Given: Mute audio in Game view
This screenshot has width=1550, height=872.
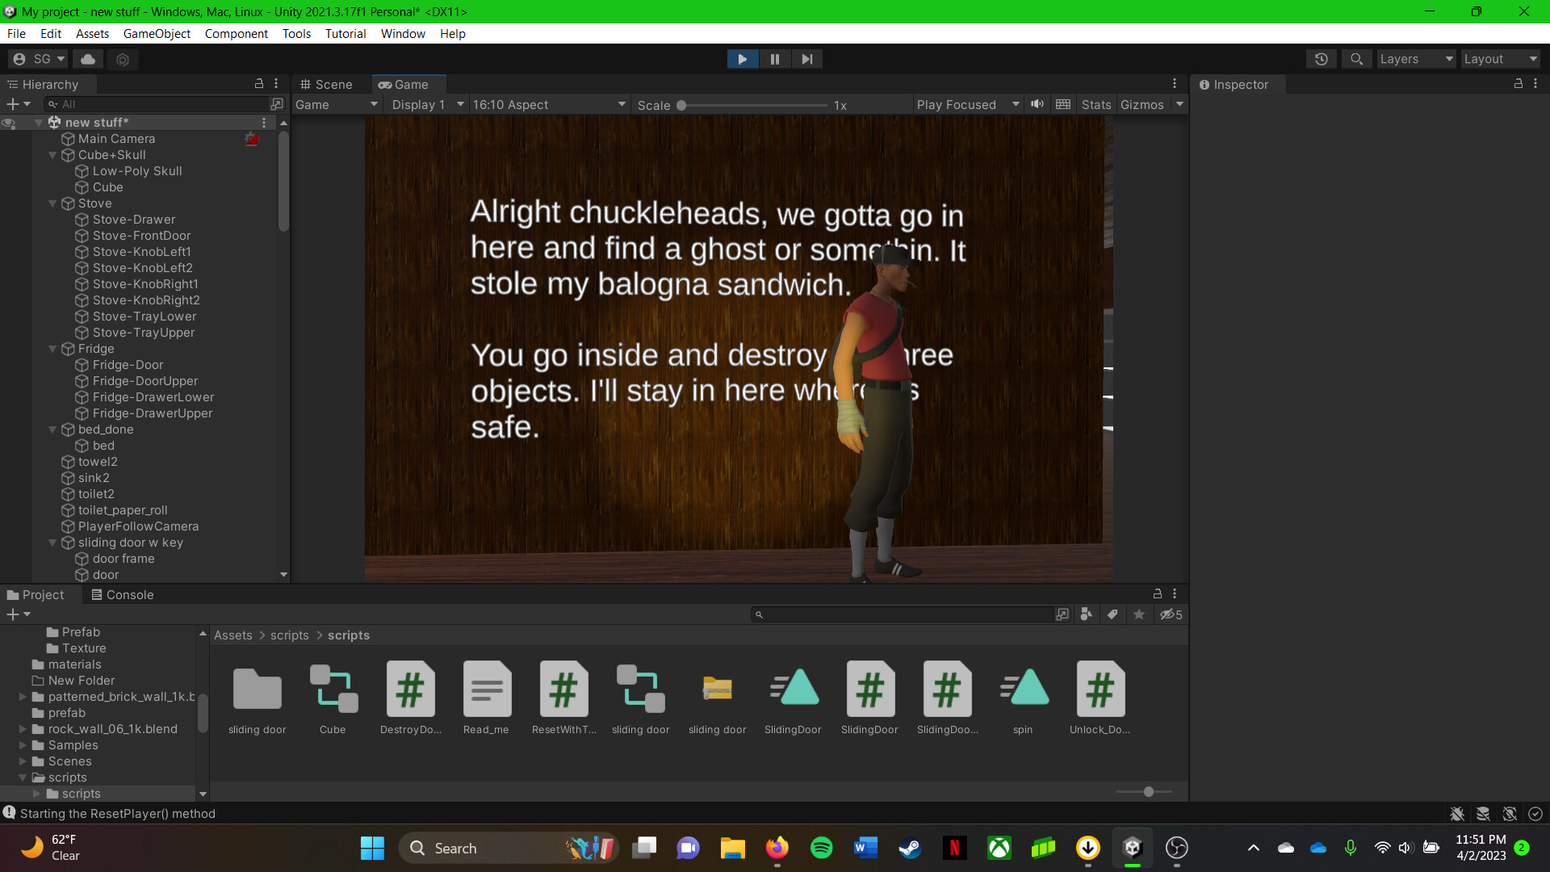Looking at the screenshot, I should pos(1037,104).
